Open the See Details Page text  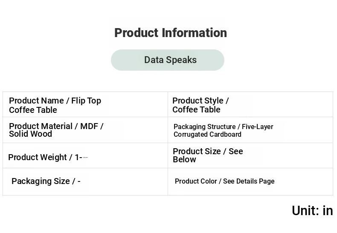click(x=249, y=181)
